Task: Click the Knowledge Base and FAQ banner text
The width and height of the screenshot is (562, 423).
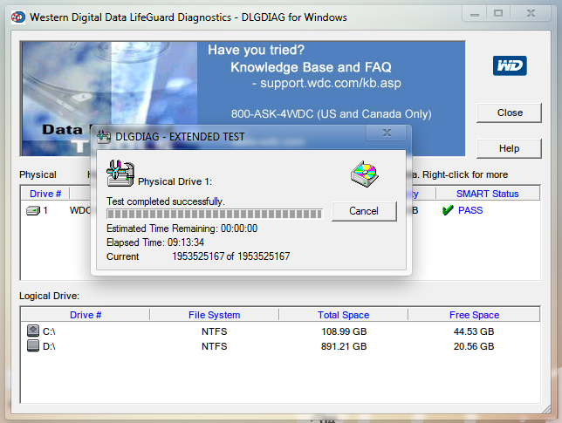Action: pos(311,67)
